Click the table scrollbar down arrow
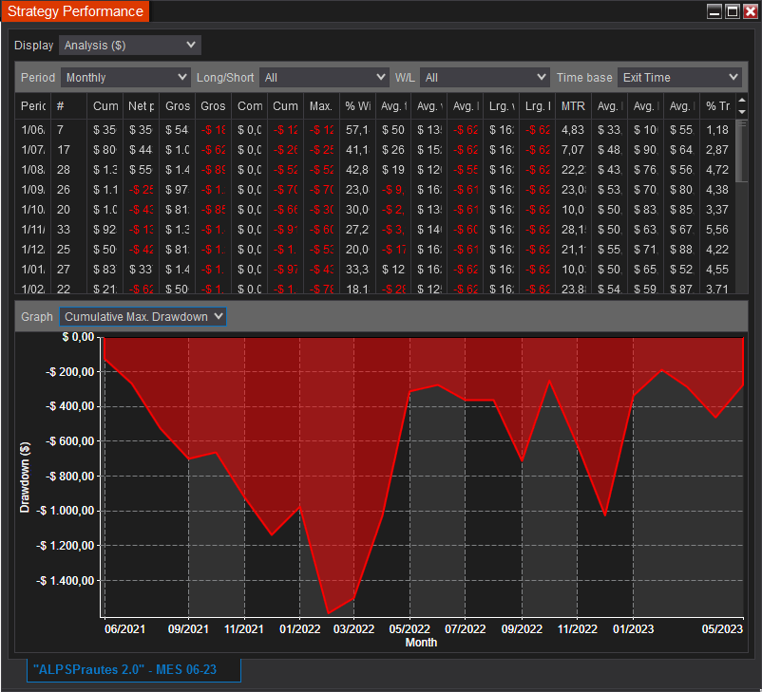This screenshot has height=692, width=762. pos(742,112)
